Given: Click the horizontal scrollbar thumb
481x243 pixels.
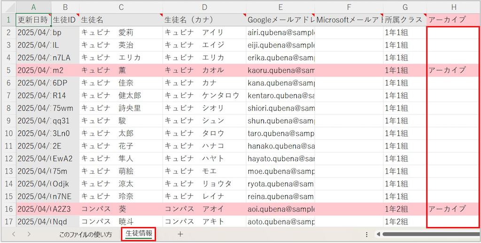Looking at the screenshot, I should (x=431, y=235).
